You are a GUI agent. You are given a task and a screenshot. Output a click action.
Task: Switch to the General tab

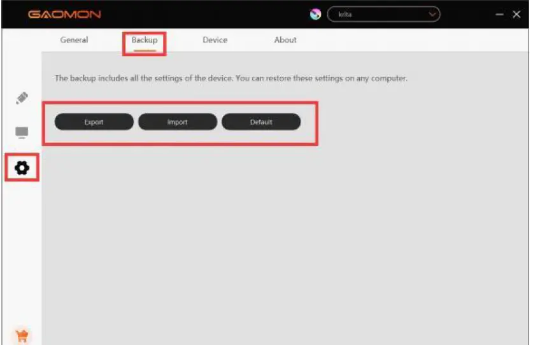(74, 39)
